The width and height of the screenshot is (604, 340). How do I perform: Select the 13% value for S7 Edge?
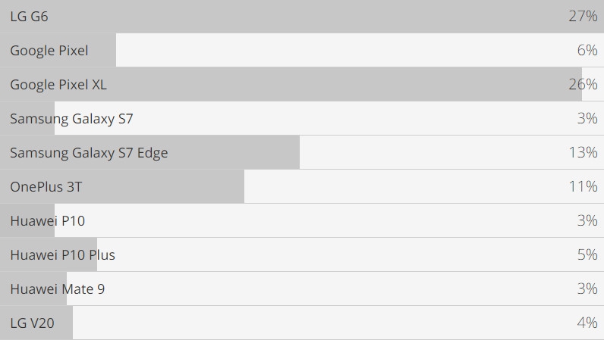583,153
